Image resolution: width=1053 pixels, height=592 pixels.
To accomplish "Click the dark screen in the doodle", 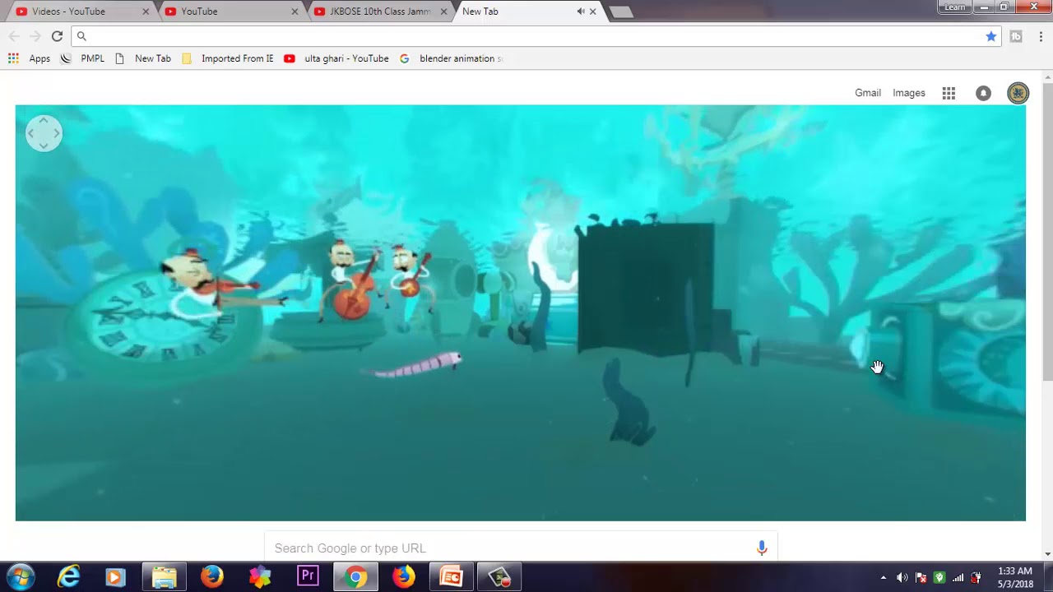I will [x=646, y=288].
